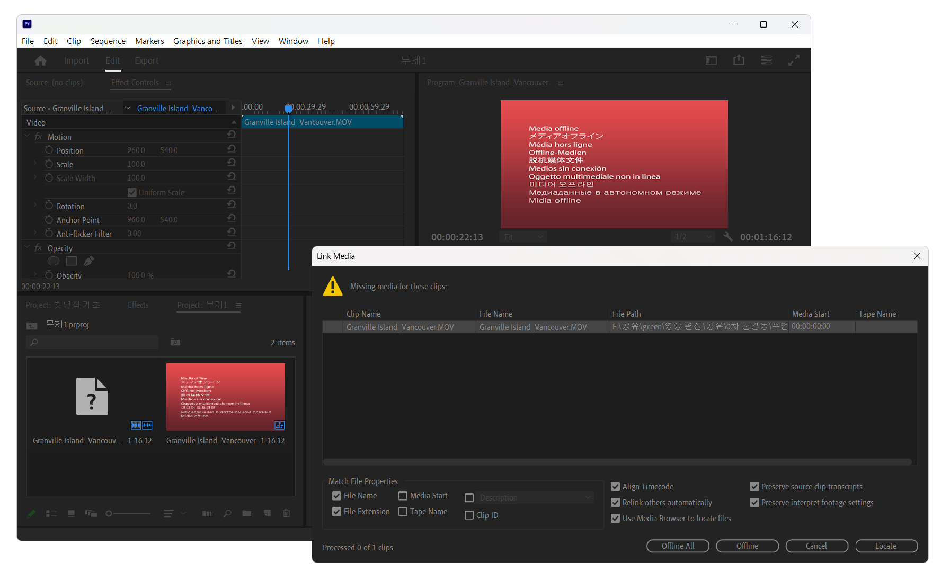The width and height of the screenshot is (950, 580).
Task: Select the free draw bezier pen mask
Action: [x=89, y=261]
